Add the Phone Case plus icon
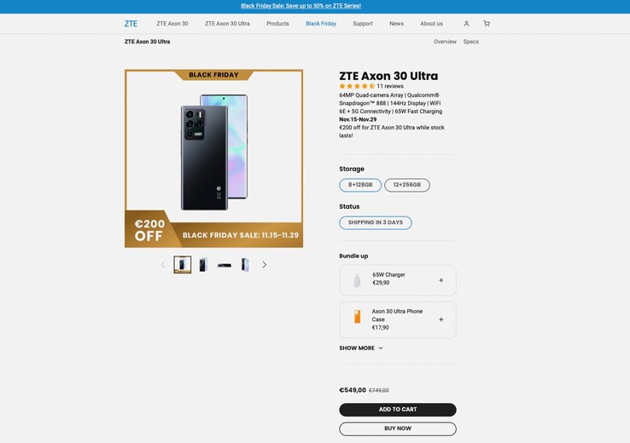630x443 pixels. (441, 319)
